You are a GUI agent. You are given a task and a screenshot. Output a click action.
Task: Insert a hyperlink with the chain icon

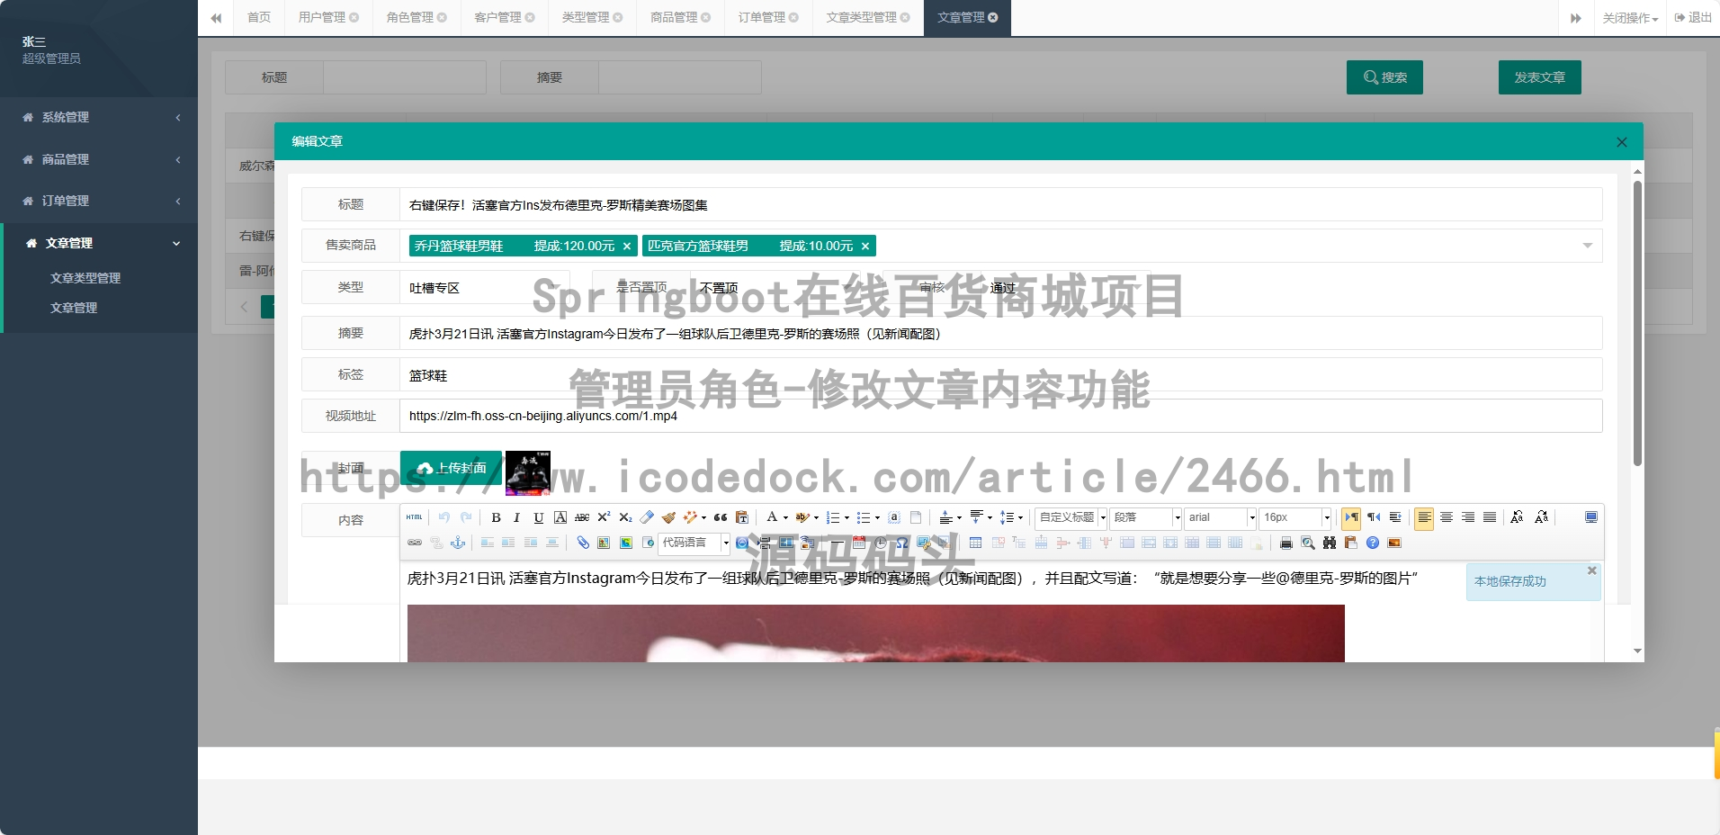coord(415,543)
